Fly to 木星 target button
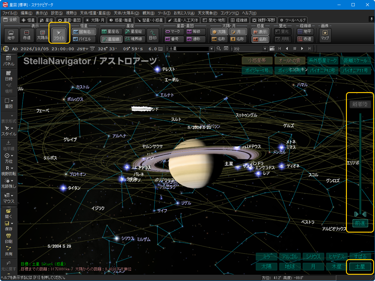The height and width of the screenshot is (281, 375). click(337, 267)
